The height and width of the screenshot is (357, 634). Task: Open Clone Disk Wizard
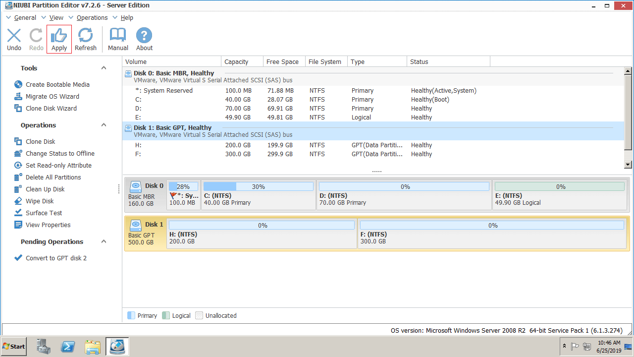(51, 109)
